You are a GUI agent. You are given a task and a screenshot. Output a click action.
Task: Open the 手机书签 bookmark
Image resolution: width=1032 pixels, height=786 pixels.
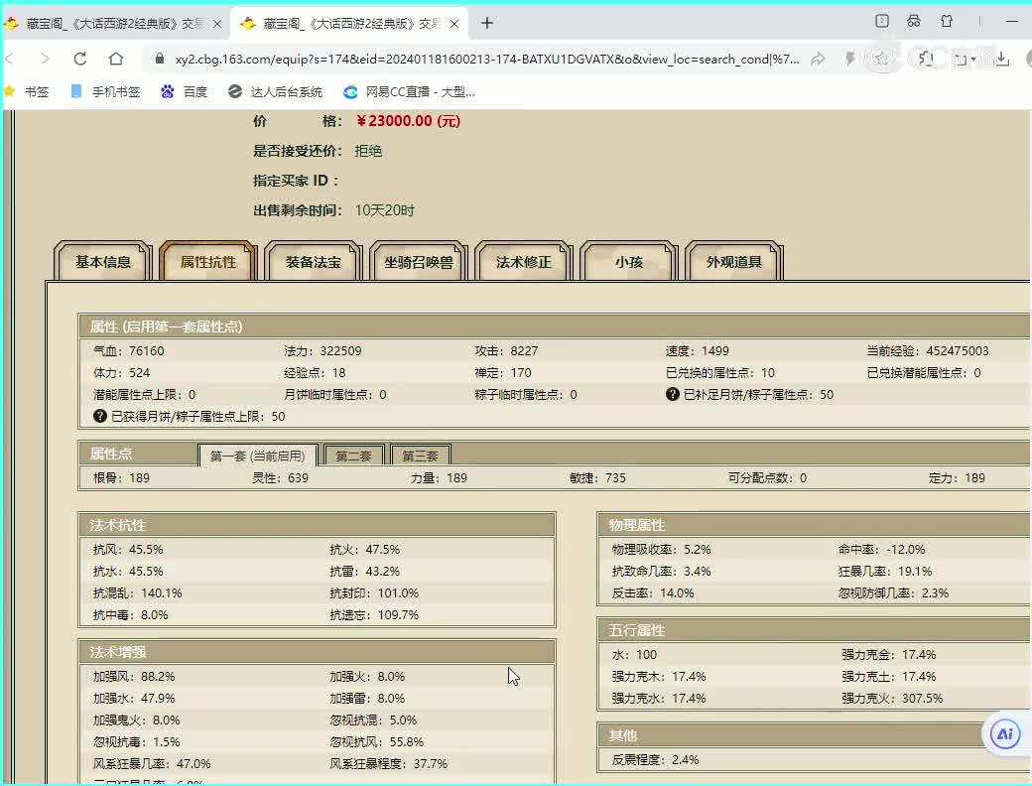(x=105, y=91)
